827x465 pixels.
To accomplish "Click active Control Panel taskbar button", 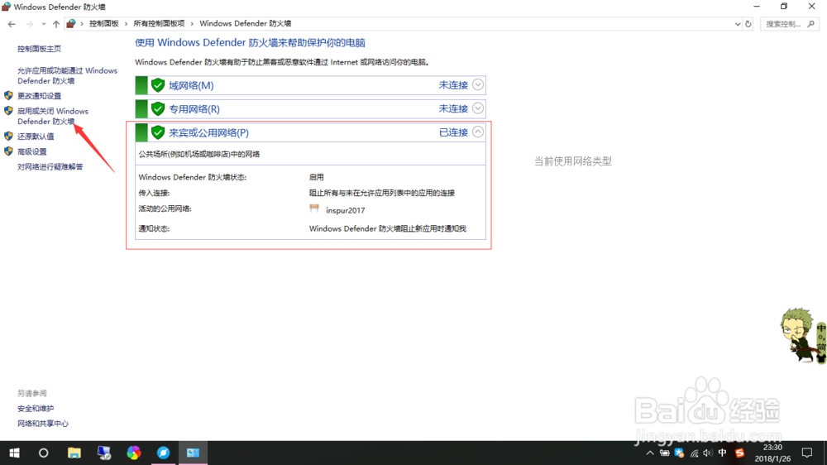I will click(x=193, y=453).
